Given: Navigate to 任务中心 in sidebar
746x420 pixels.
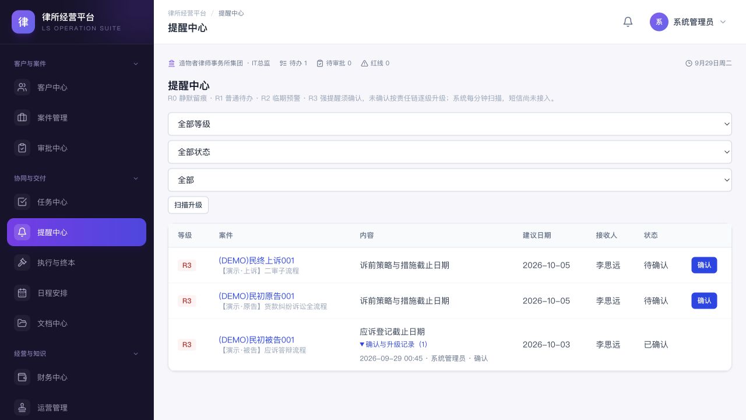Looking at the screenshot, I should point(76,202).
